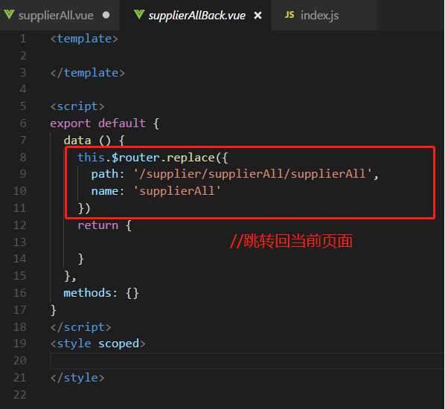
Task: Click 'methods: {}' line
Action: (x=101, y=293)
